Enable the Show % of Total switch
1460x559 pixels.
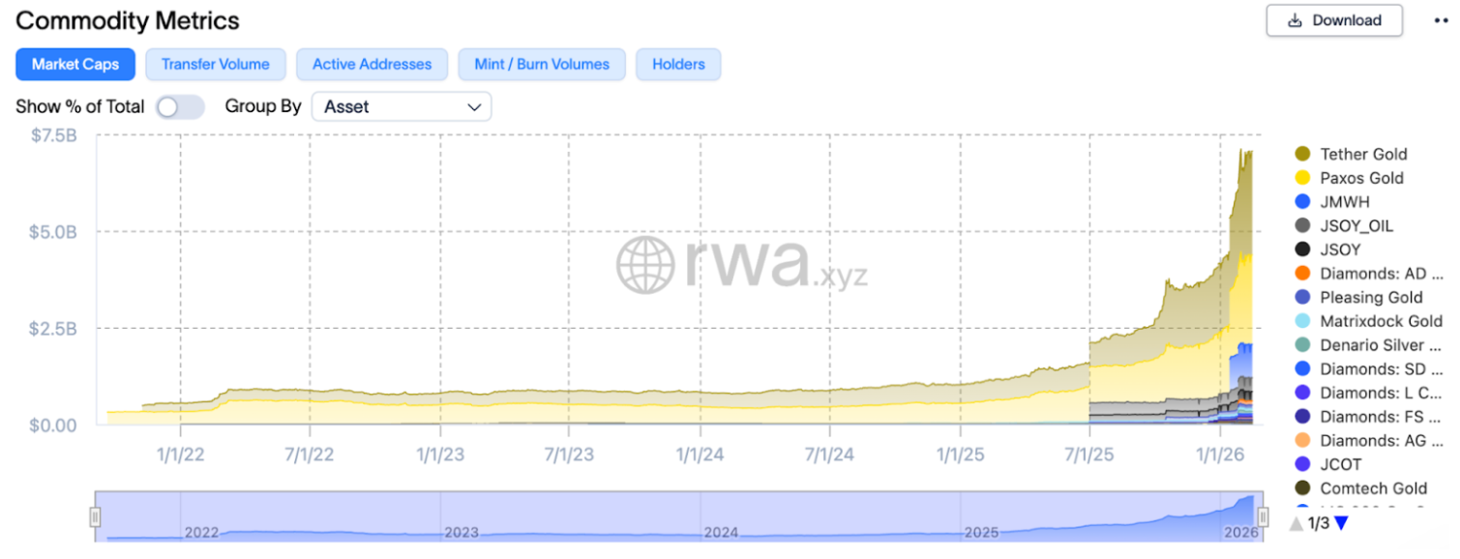181,106
